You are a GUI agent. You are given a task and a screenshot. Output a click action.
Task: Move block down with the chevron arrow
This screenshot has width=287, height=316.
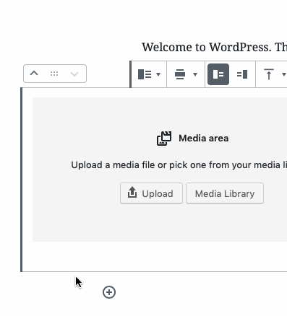74,74
